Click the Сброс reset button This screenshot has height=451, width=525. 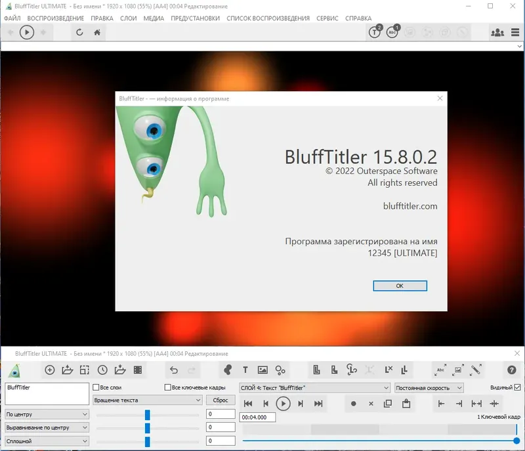point(220,400)
